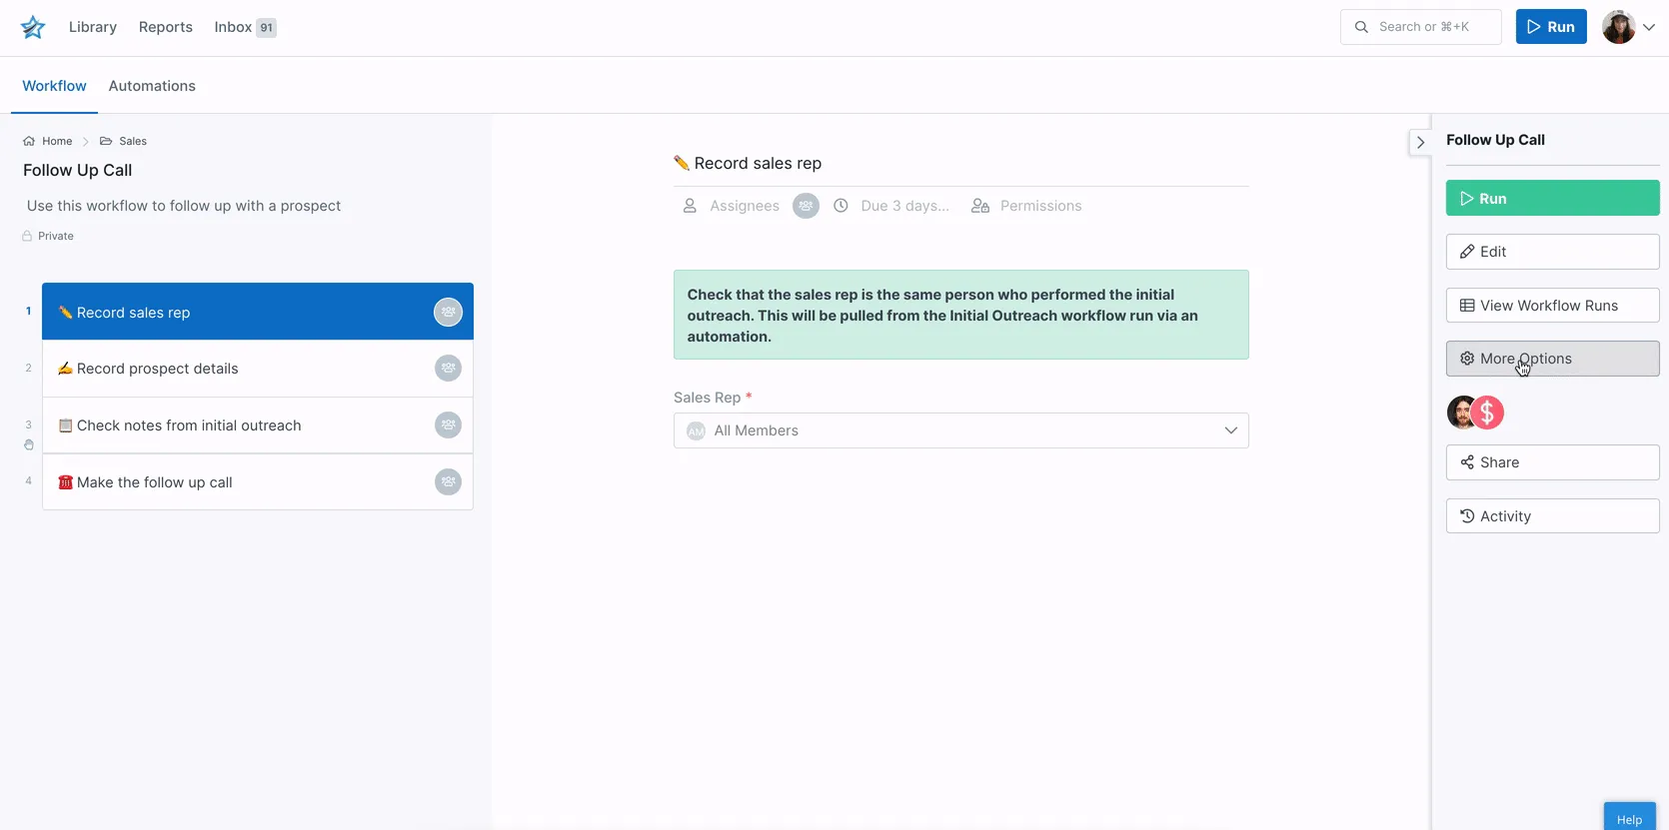Viewport: 1669px width, 830px height.
Task: Open the Due 3 days setting
Action: tap(891, 206)
